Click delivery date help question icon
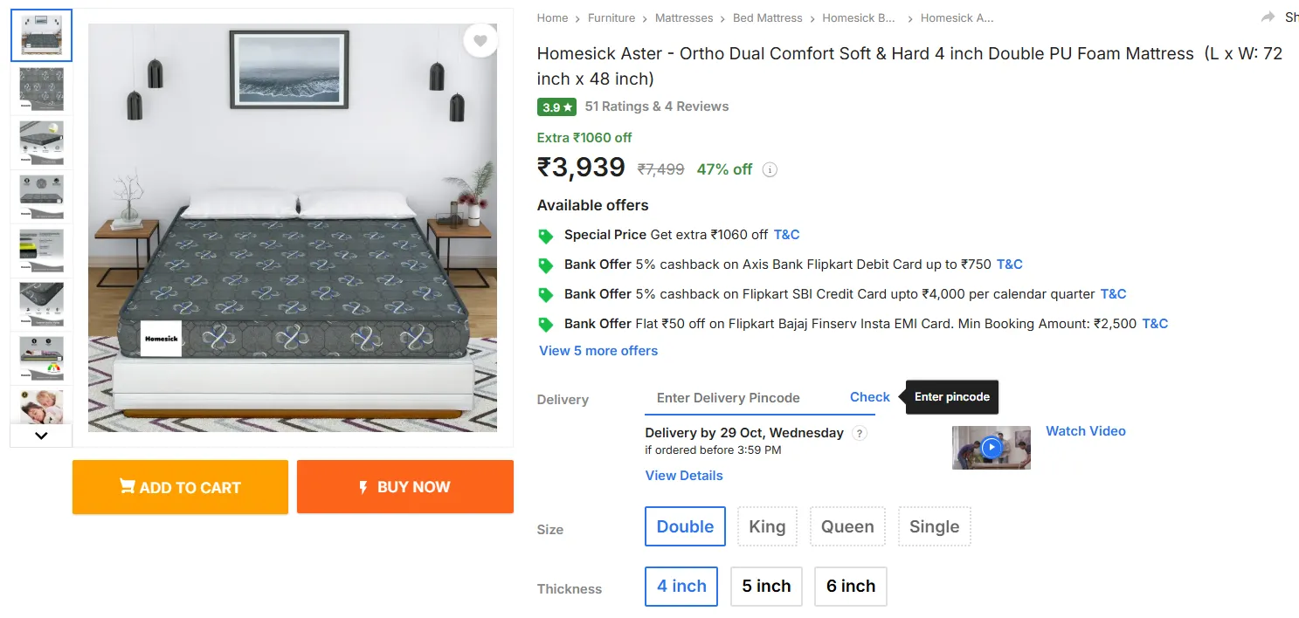The height and width of the screenshot is (618, 1299). [860, 433]
